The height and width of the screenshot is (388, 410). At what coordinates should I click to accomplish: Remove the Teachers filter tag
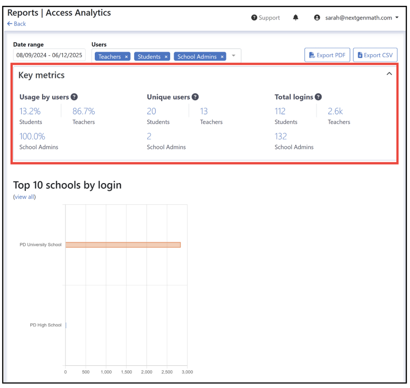(x=126, y=57)
